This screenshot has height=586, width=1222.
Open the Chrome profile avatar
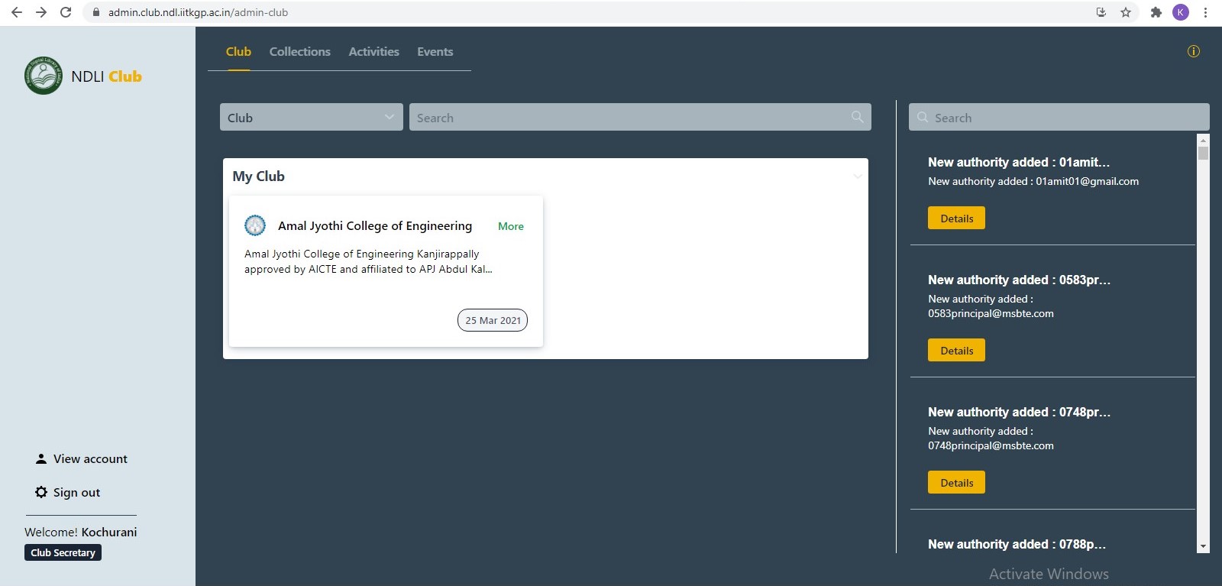1180,12
